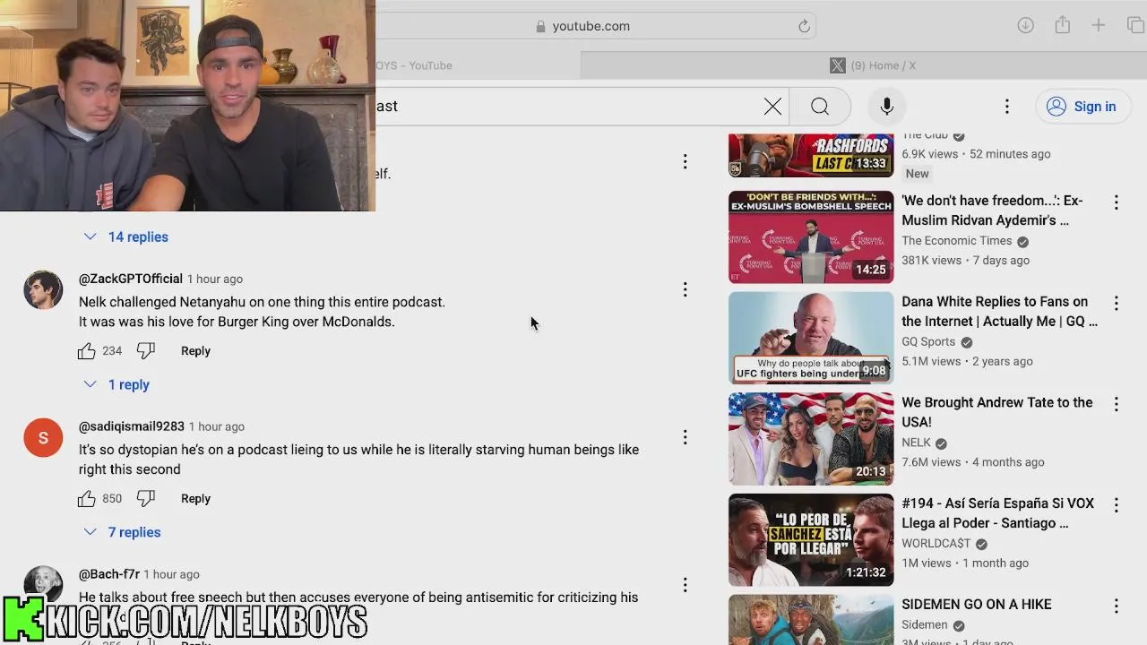This screenshot has width=1147, height=645.
Task: Expand the 14 replies thread
Action: pyautogui.click(x=126, y=236)
